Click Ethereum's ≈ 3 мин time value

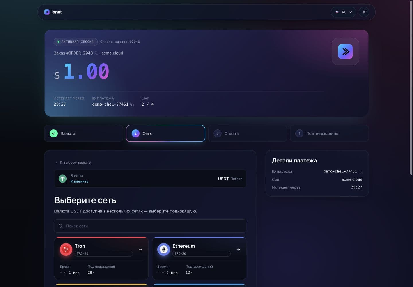coord(167,272)
